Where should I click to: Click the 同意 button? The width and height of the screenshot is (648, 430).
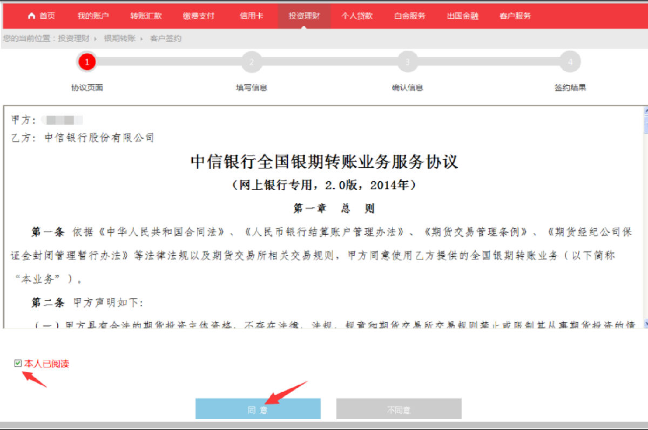click(x=258, y=409)
